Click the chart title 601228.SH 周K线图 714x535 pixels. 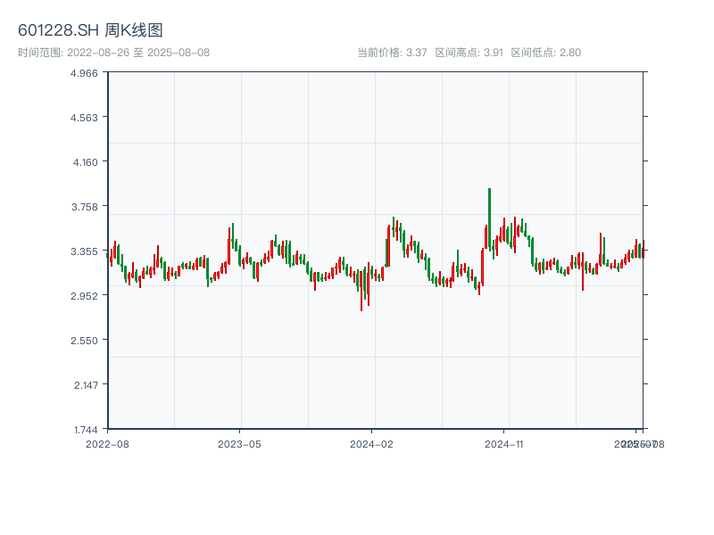[90, 31]
